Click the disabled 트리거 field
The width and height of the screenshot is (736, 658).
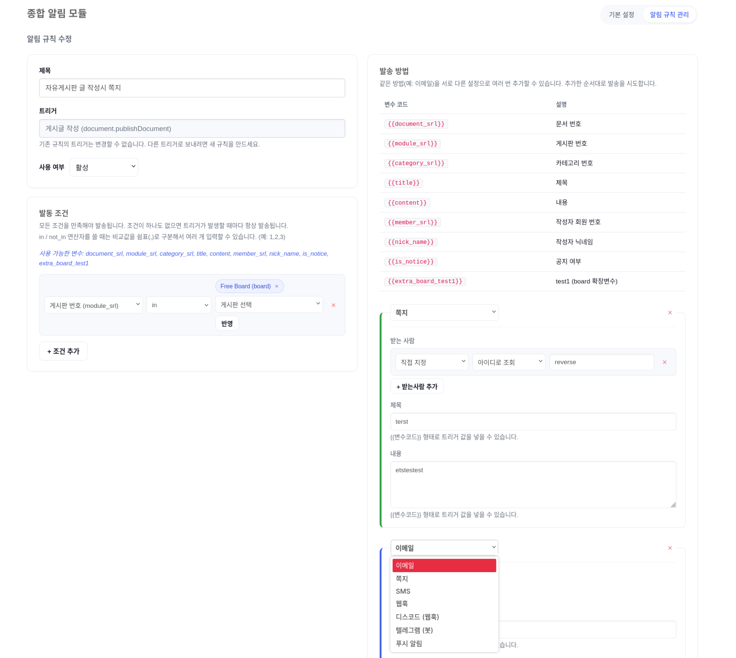click(x=192, y=128)
